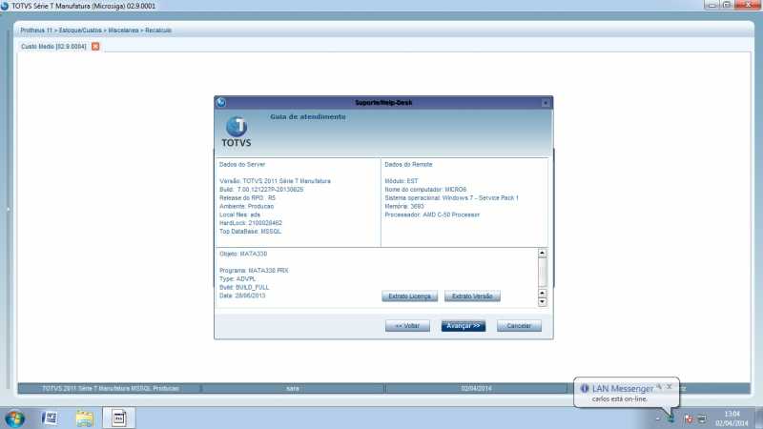
Task: Click the Suporte/Help-Desk dialog title icon
Action: click(221, 103)
